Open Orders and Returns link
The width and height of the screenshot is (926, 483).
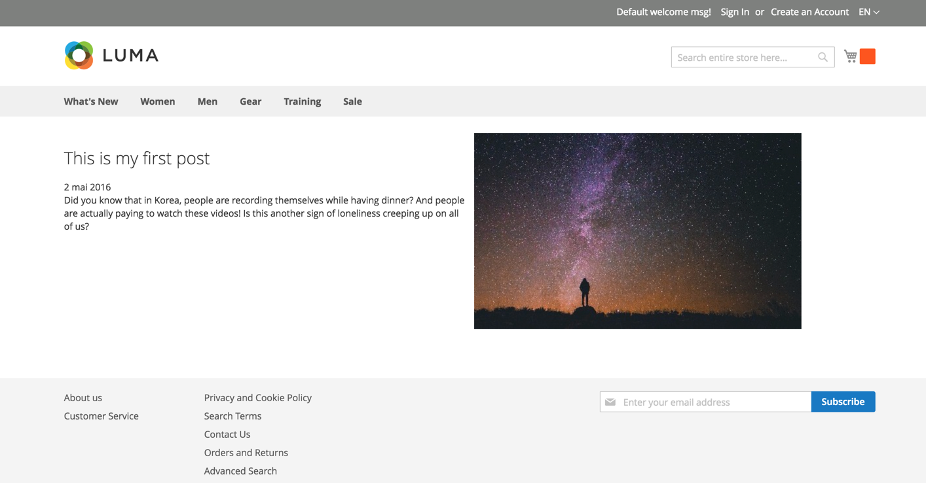tap(246, 453)
